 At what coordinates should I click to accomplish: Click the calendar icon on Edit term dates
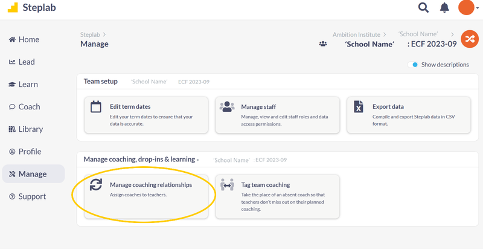(96, 107)
